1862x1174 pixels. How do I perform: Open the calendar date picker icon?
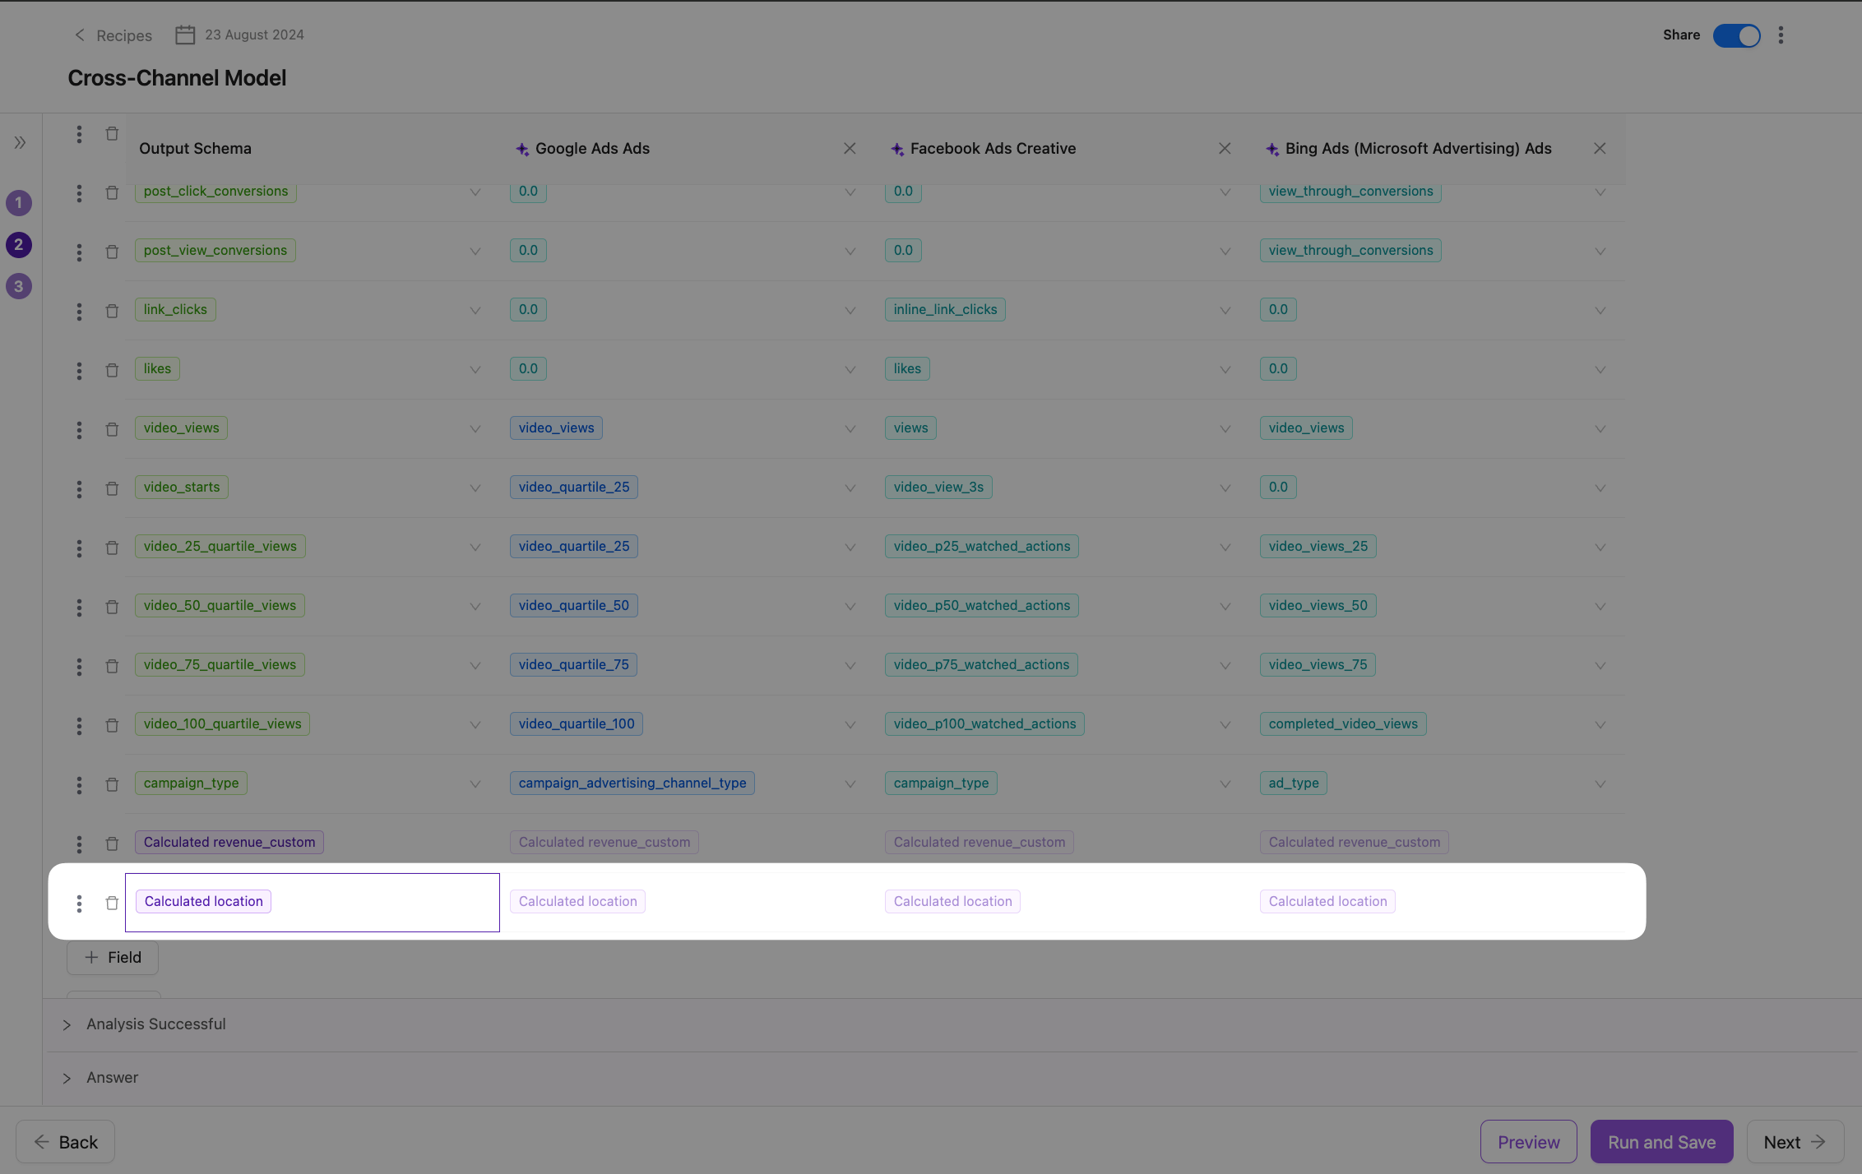pos(185,35)
